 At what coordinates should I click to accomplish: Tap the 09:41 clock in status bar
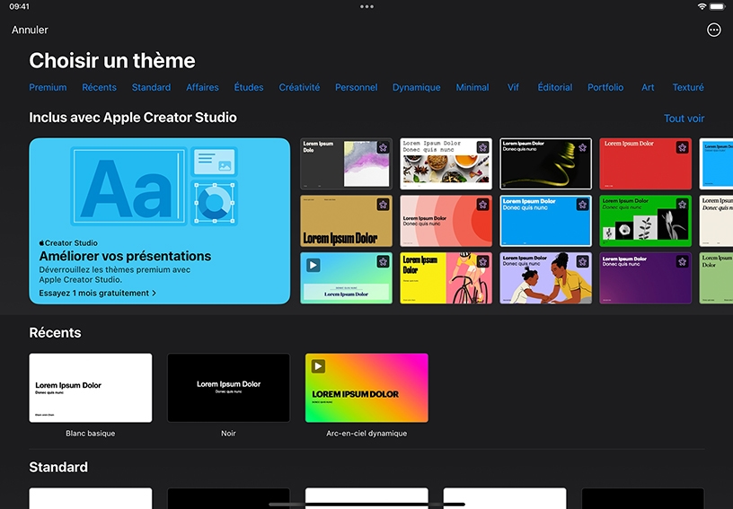(19, 6)
